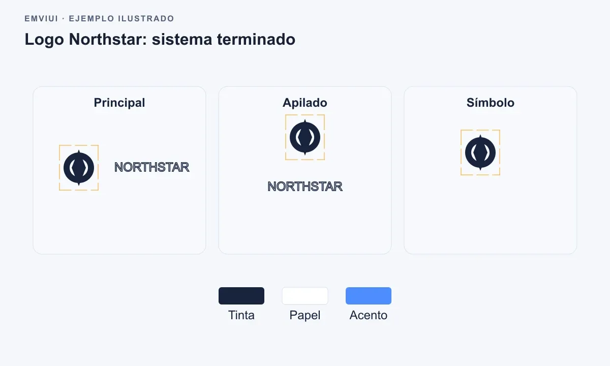This screenshot has height=366, width=610.
Task: Click the Papel swatch label
Action: tap(305, 315)
